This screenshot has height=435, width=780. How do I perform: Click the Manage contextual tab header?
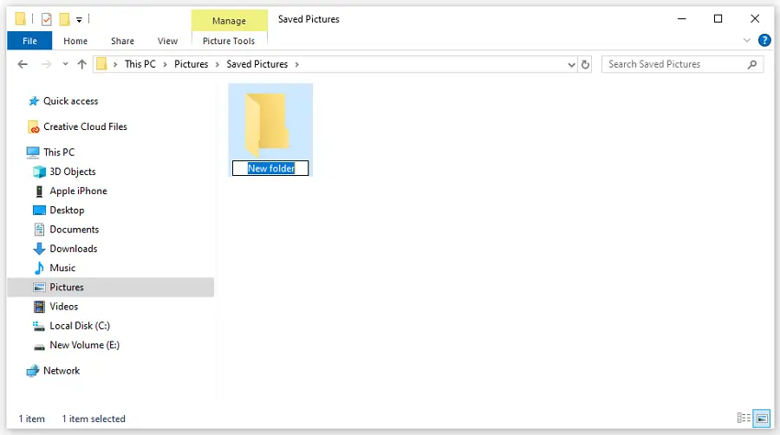[x=230, y=21]
